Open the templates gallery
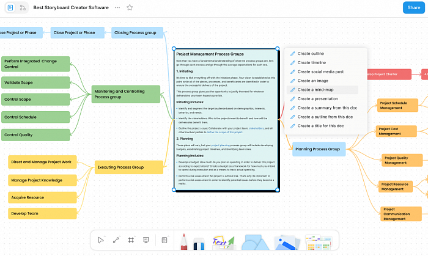This screenshot has height=256, width=428. pos(319,243)
